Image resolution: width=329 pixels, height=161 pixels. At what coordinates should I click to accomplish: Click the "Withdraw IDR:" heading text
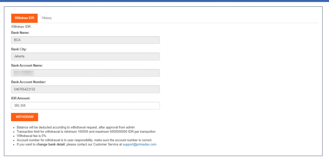click(x=21, y=27)
